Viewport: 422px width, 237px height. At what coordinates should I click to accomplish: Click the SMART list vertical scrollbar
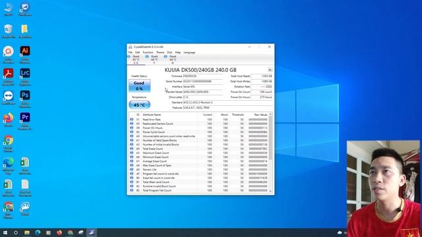click(x=270, y=138)
